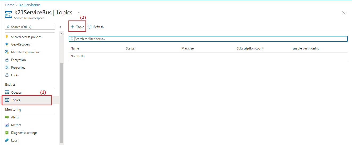The image size is (352, 145).
Task: Click the plus icon to add Topic
Action: [72, 27]
